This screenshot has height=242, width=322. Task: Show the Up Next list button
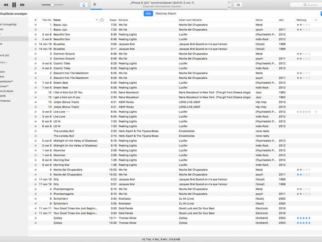238,5
